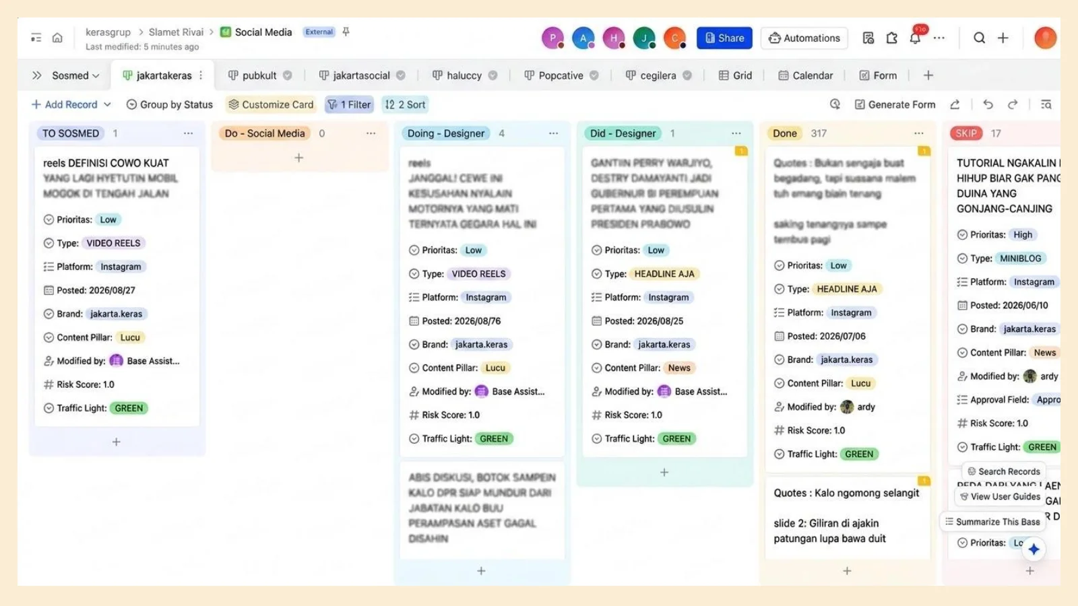The image size is (1078, 606).
Task: Open the Automations button
Action: [804, 38]
